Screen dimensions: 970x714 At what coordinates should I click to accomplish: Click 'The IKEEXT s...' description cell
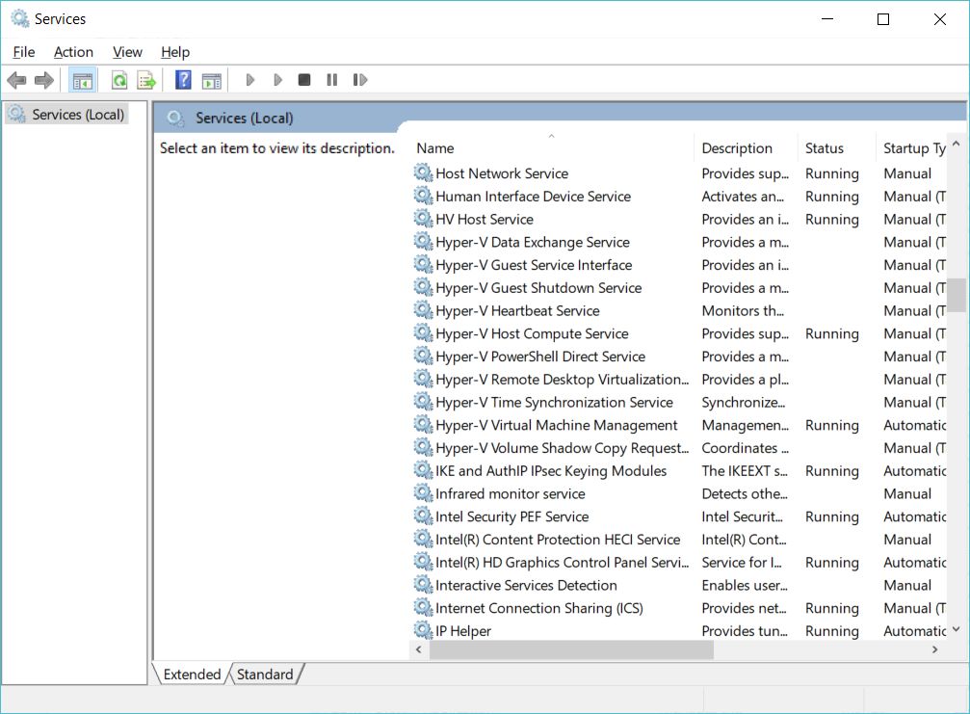(x=745, y=471)
